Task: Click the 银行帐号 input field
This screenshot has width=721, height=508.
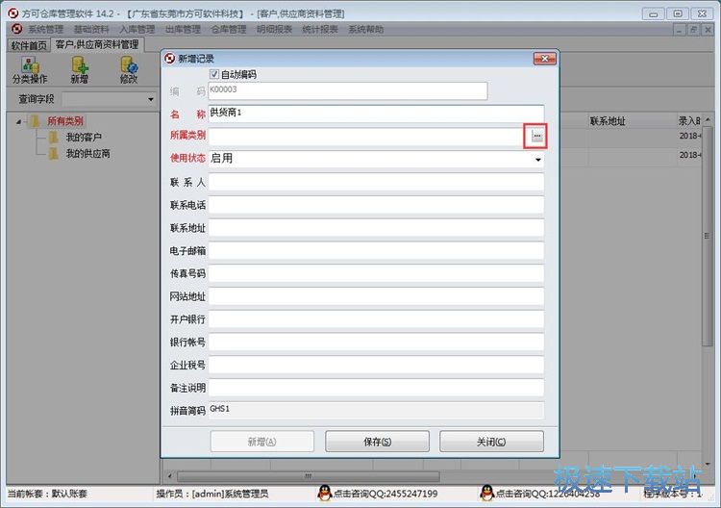Action: point(376,342)
